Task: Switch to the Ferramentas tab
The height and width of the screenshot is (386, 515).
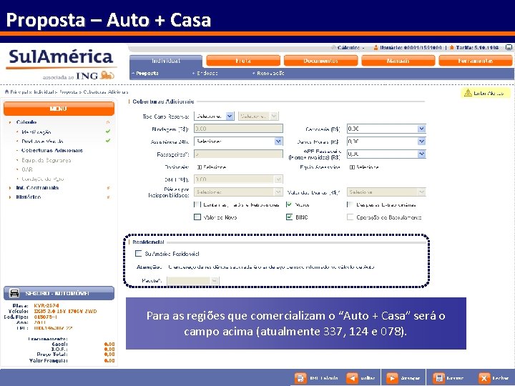Action: 475,61
